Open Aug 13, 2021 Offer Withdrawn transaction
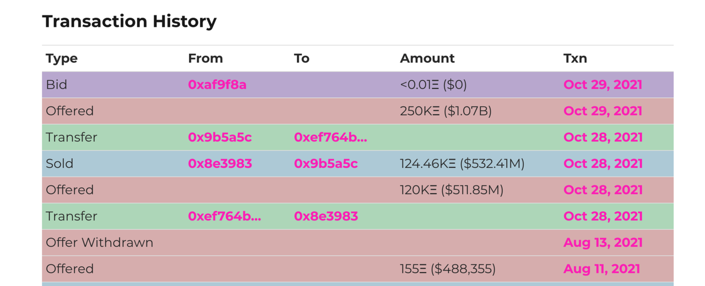Screen dimensions: 705x286 click(x=603, y=243)
